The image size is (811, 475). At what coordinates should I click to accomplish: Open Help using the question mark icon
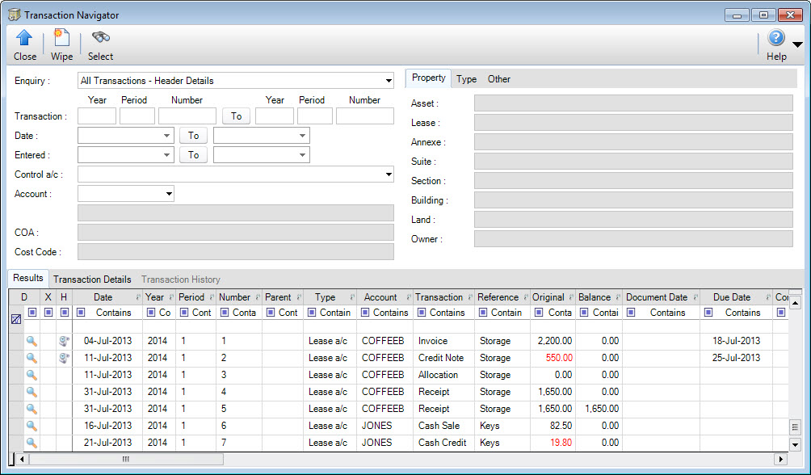pos(775,37)
